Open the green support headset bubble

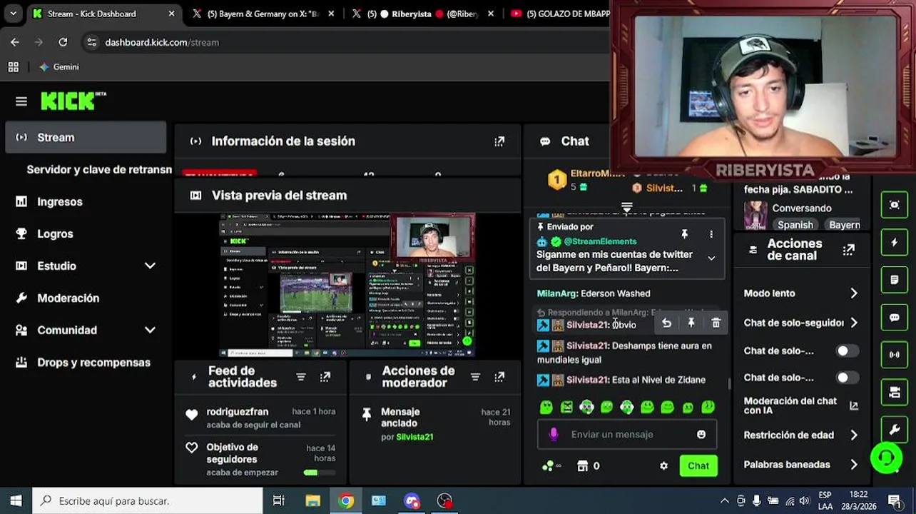tap(886, 458)
